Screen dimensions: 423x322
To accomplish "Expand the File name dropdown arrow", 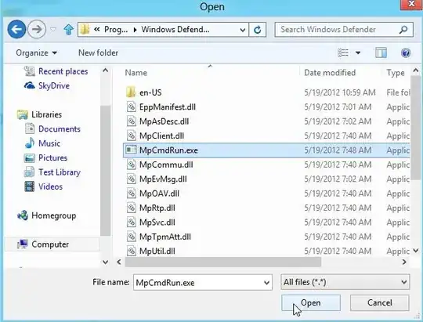I will 266,283.
